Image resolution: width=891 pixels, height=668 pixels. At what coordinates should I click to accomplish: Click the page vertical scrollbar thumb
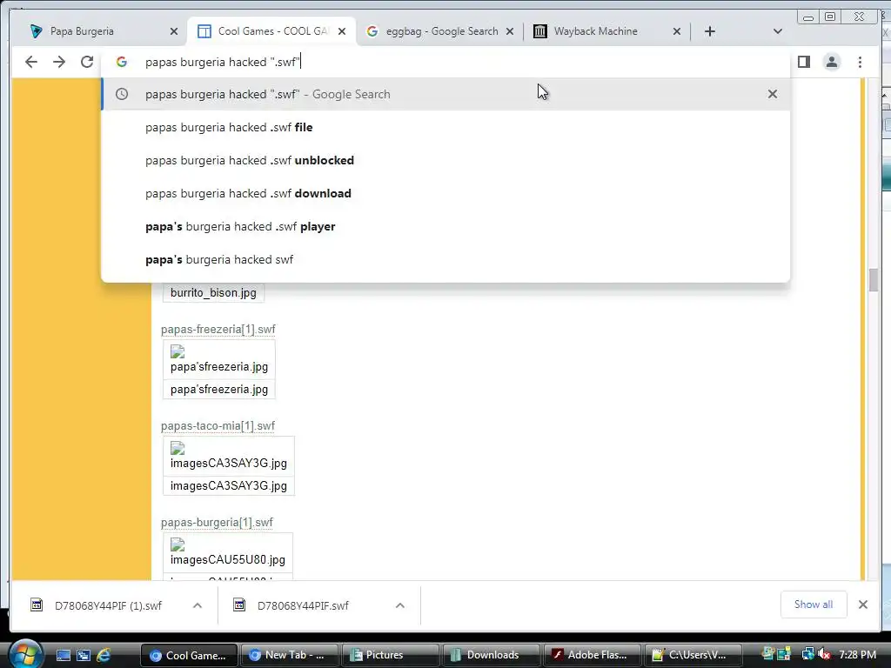pyautogui.click(x=874, y=280)
